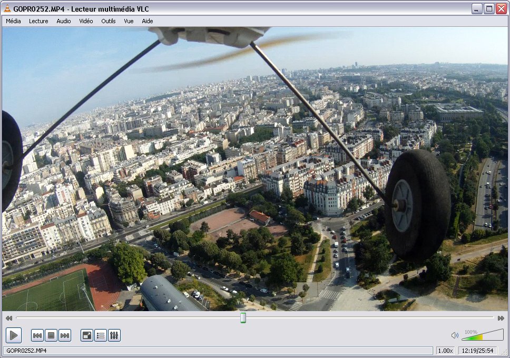Click the VLC cone title bar icon
510x358 pixels.
click(7, 8)
